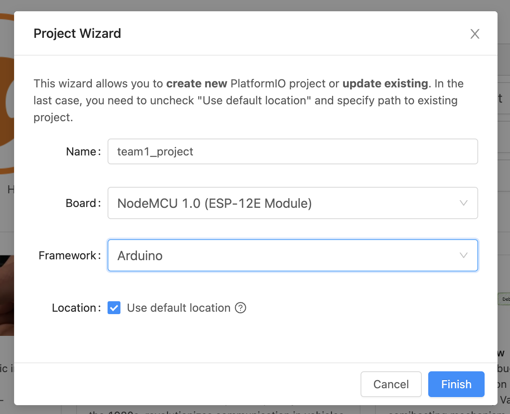Open the Board dropdown showing NodeMCU 1.0
510x414 pixels.
coord(293,203)
